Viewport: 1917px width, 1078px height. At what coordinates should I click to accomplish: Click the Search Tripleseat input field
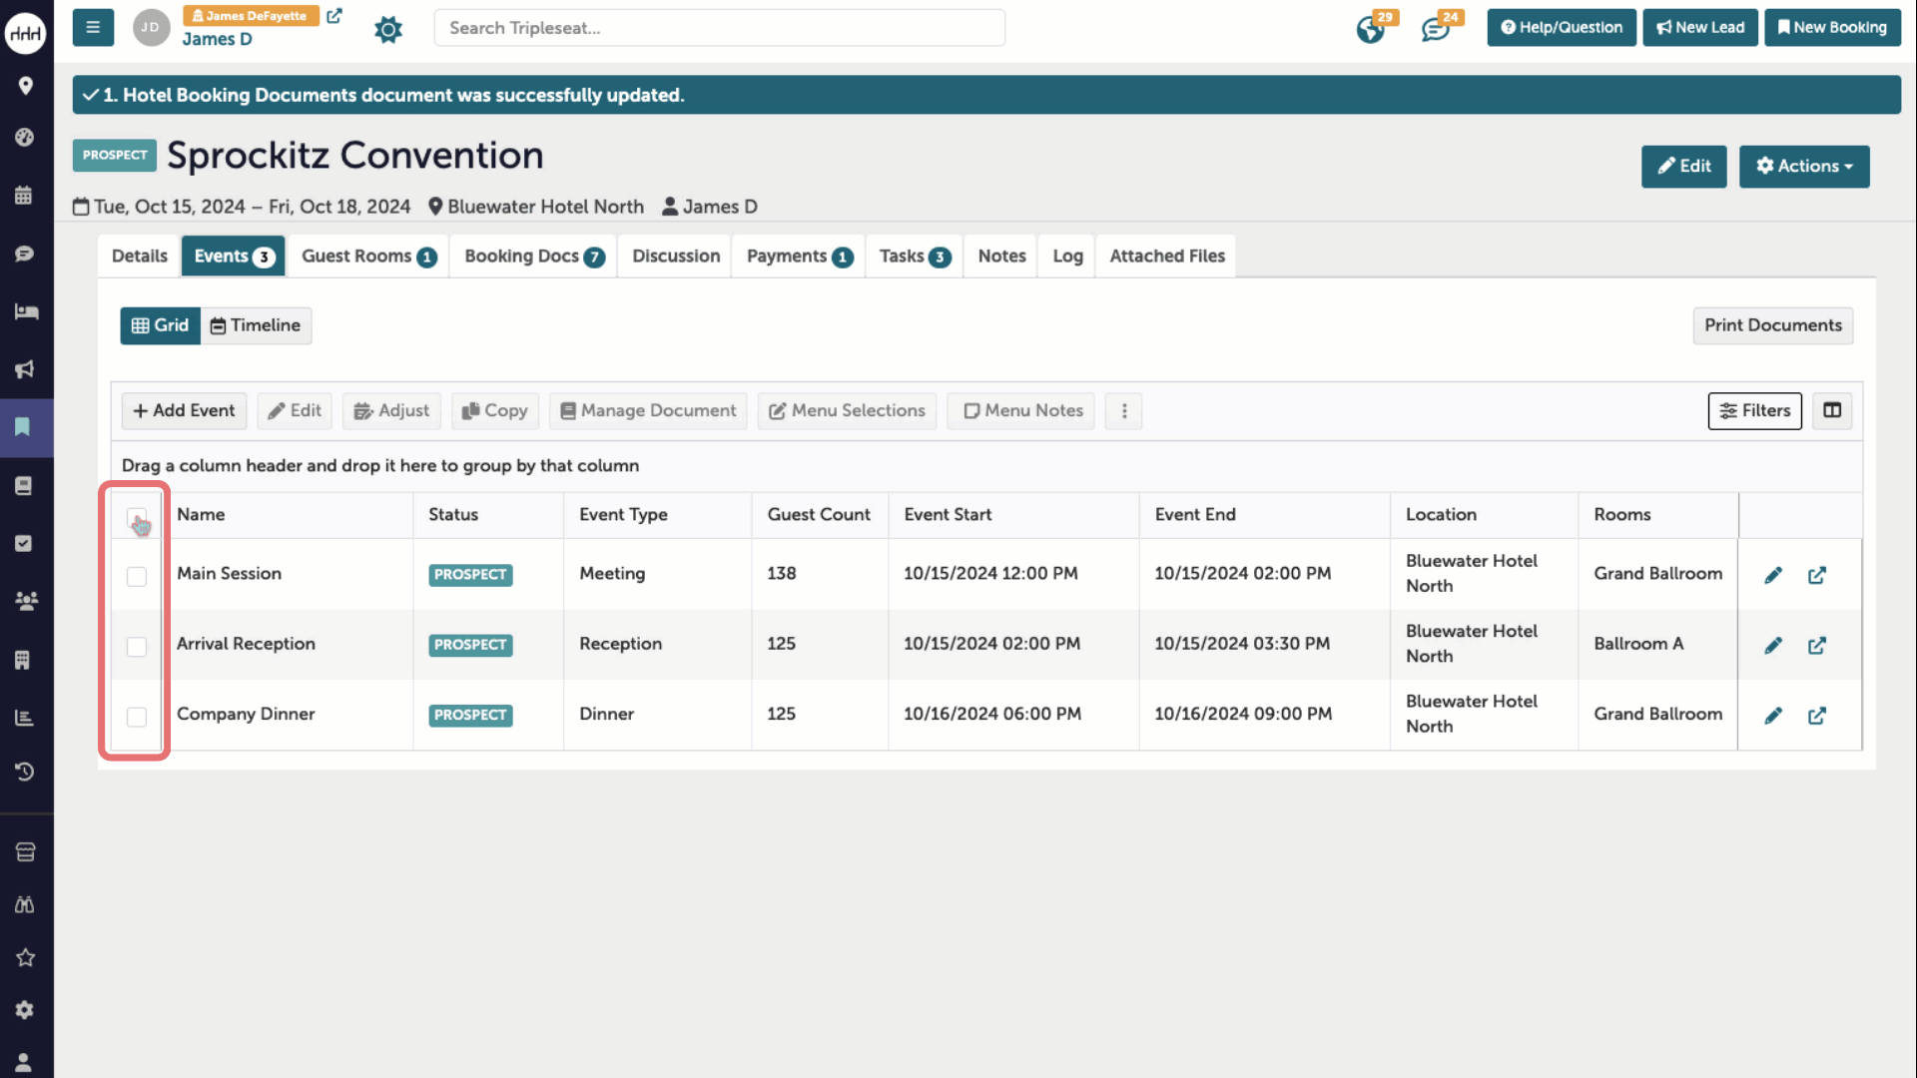(x=719, y=28)
